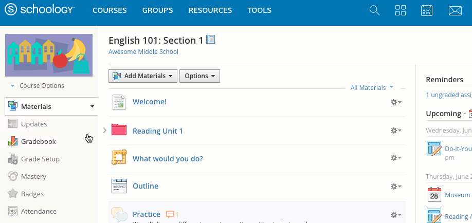Expand the Reading Unit 1 folder arrow
The width and height of the screenshot is (472, 223).
point(105,131)
